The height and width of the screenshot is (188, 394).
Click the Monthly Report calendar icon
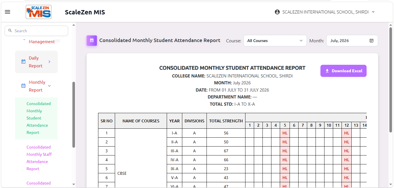(23, 86)
